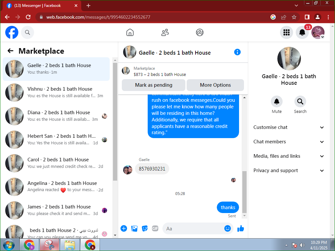Expand Privacy and support section
The image size is (335, 251).
289,170
